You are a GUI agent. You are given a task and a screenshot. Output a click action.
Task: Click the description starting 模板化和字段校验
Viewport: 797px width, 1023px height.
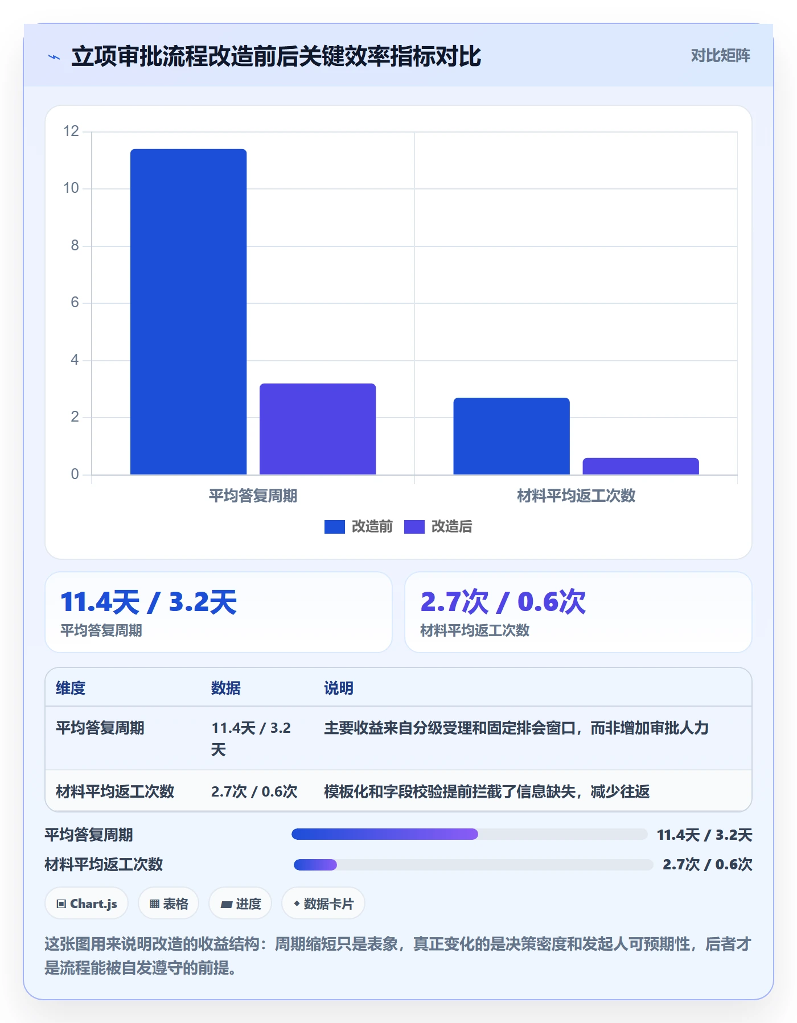click(487, 791)
